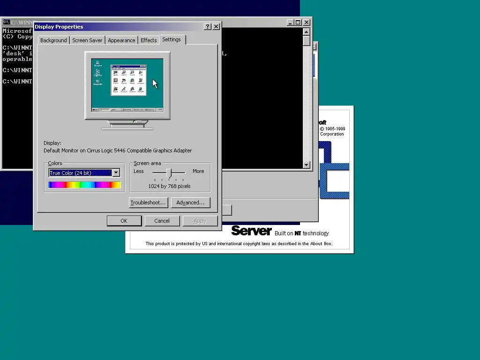Cancel the Display Properties dialog
This screenshot has width=480, height=360.
pos(162,221)
